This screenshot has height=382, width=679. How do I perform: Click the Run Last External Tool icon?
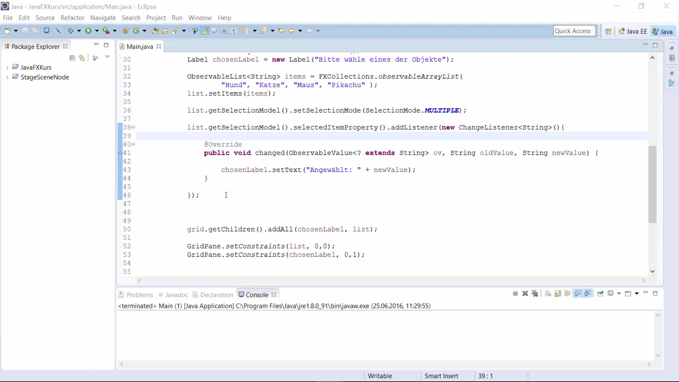pos(106,31)
